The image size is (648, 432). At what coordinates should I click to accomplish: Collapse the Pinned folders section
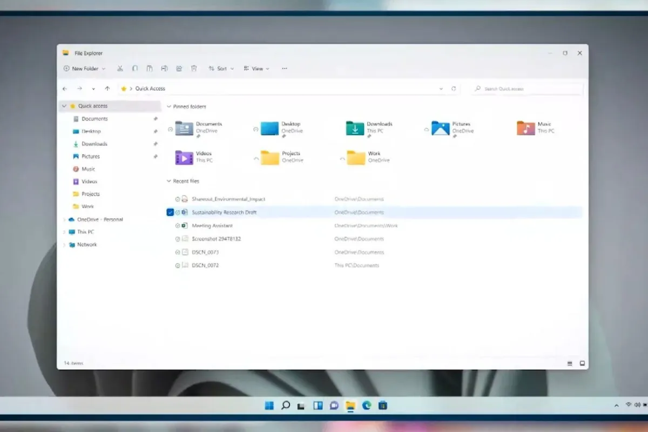170,106
